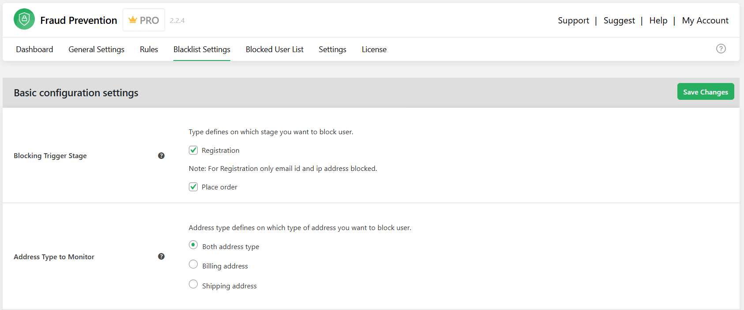This screenshot has width=744, height=310.
Task: Select Billing address radio button
Action: [193, 264]
